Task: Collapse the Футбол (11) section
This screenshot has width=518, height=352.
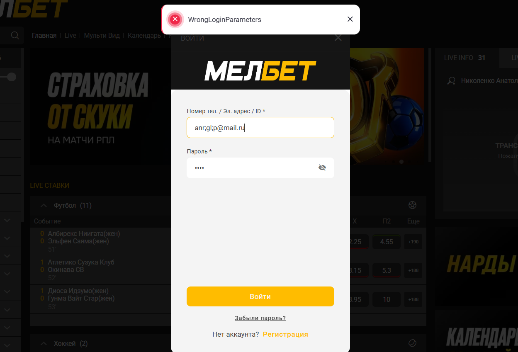Action: pyautogui.click(x=43, y=205)
